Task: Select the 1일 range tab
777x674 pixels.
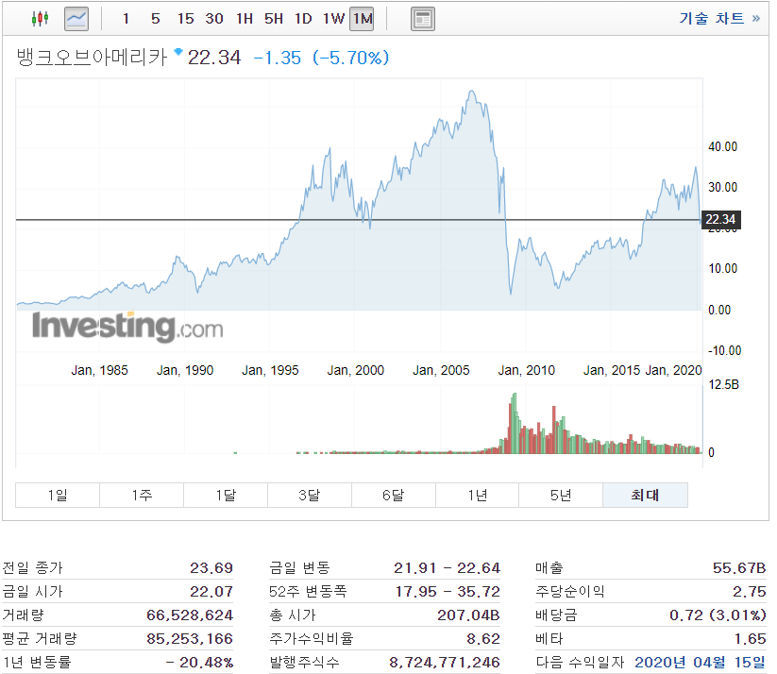Action: tap(58, 495)
